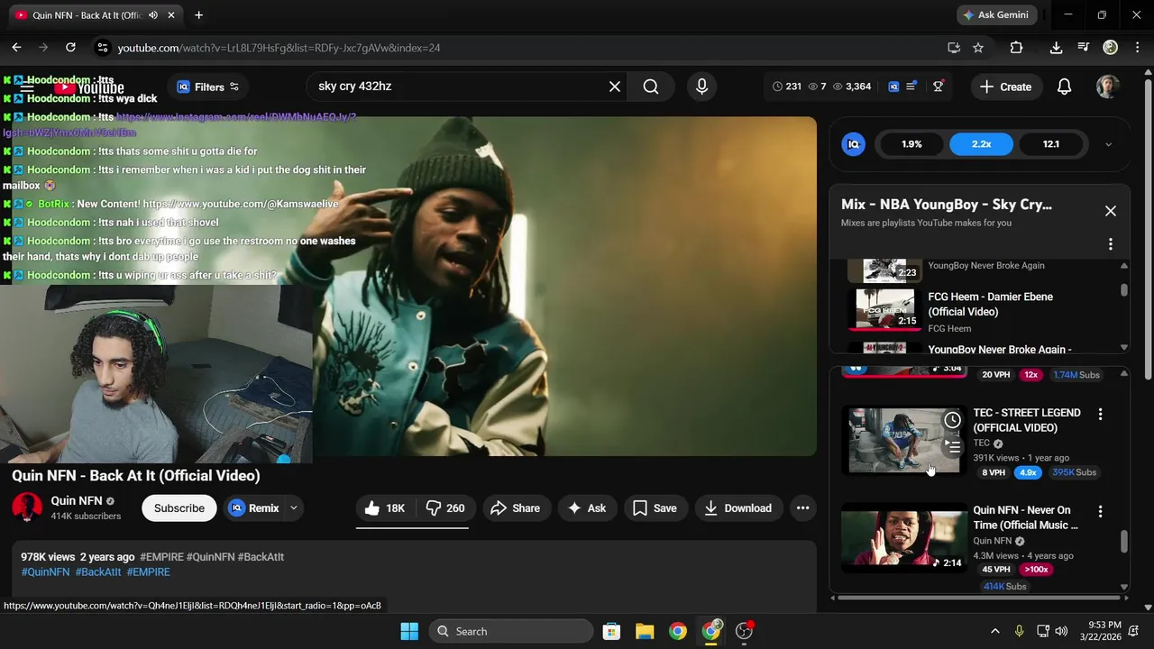Viewport: 1154px width, 649px height.
Task: Close the Mix playlist panel
Action: pyautogui.click(x=1111, y=211)
